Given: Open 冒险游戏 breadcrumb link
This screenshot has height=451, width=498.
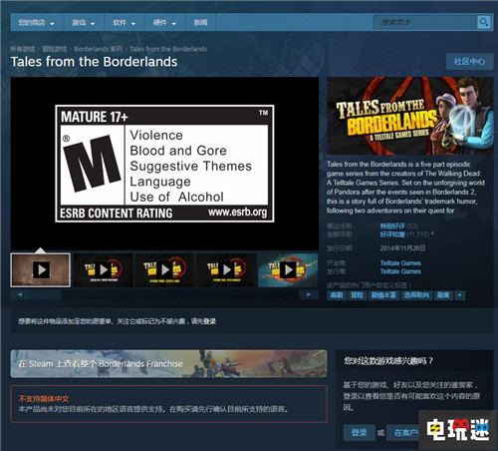Looking at the screenshot, I should click(55, 49).
